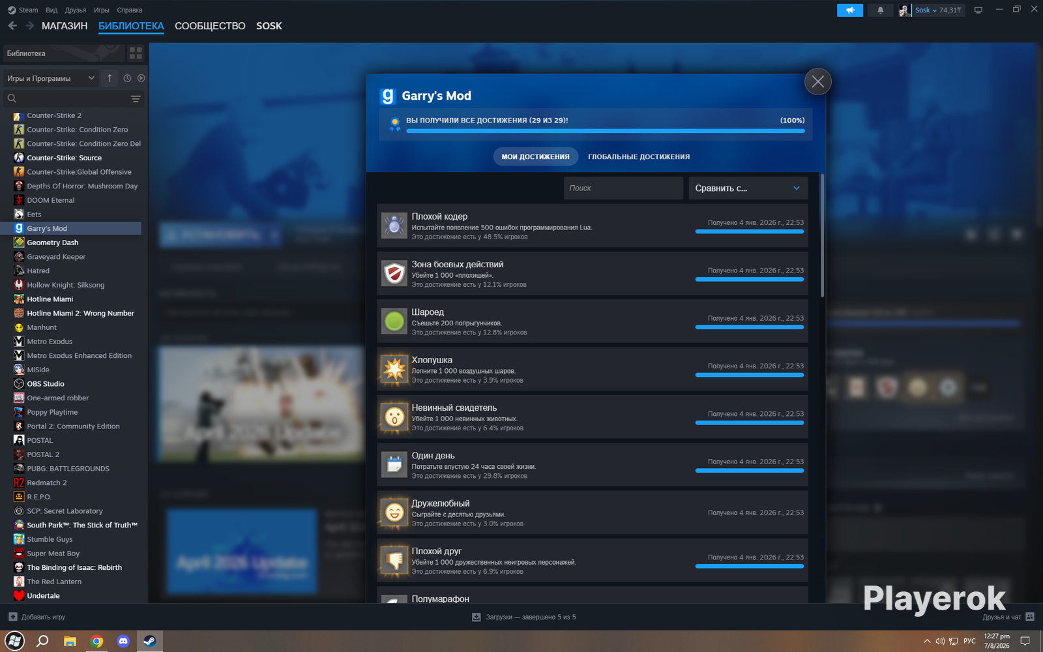Click the Плохой кодер bug achievement icon
Viewport: 1043px width, 652px height.
394,226
